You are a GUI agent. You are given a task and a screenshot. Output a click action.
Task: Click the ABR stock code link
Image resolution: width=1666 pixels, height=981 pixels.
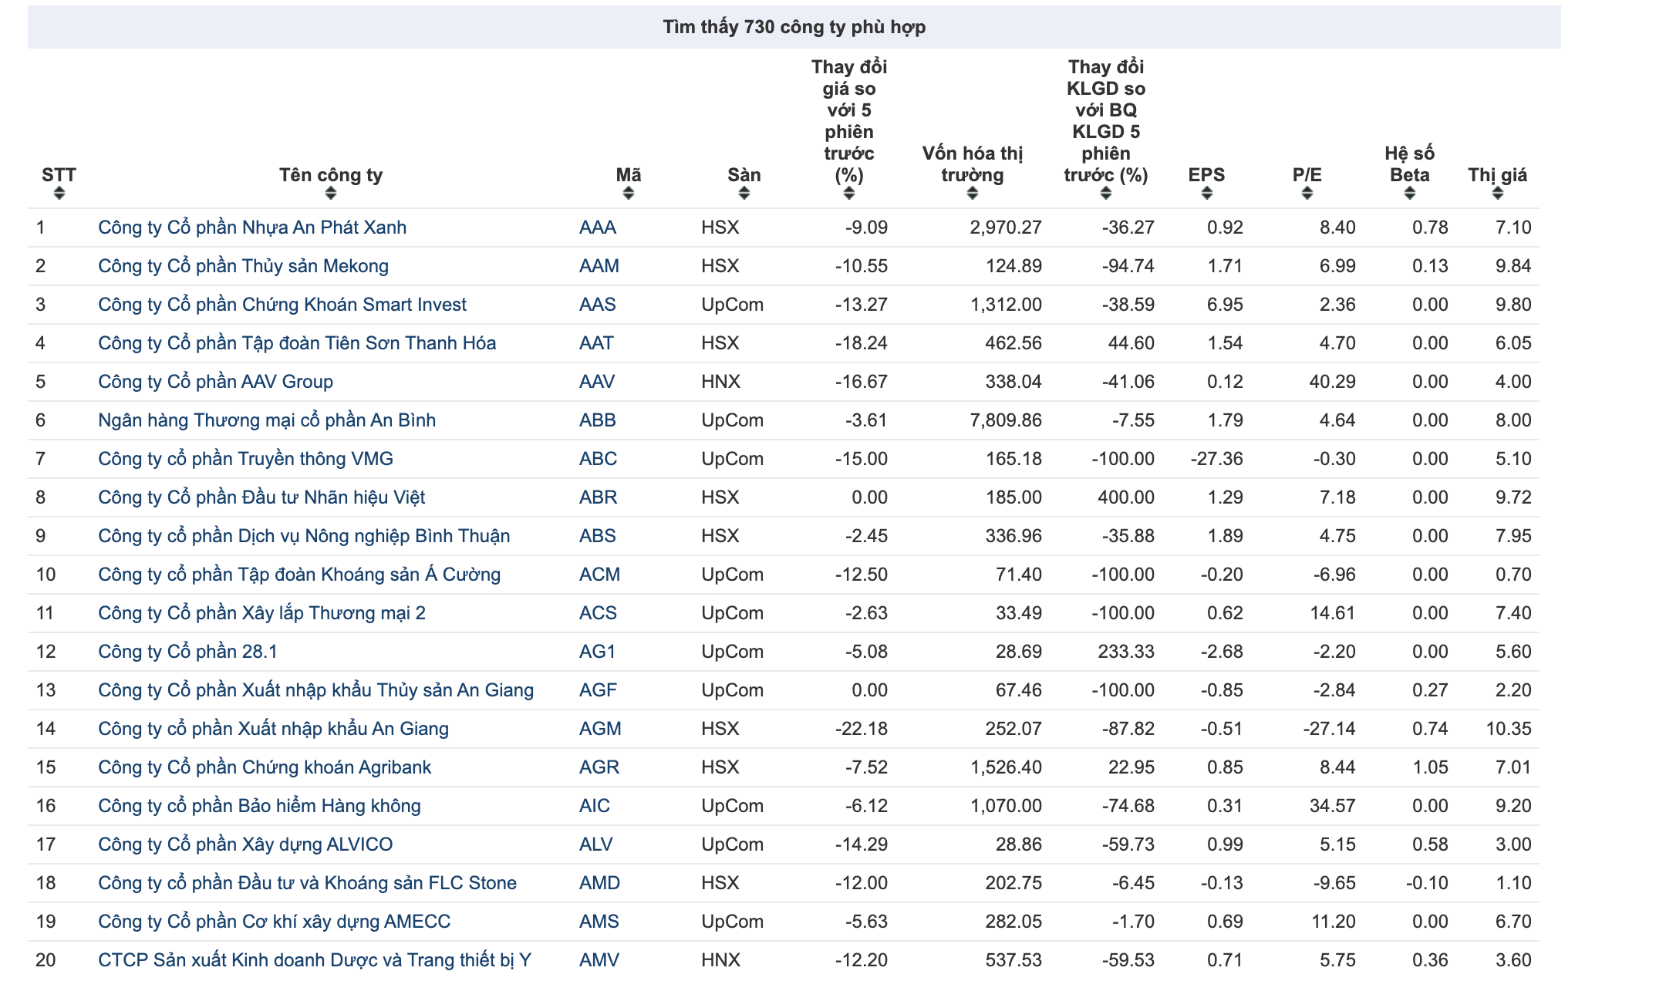click(598, 497)
